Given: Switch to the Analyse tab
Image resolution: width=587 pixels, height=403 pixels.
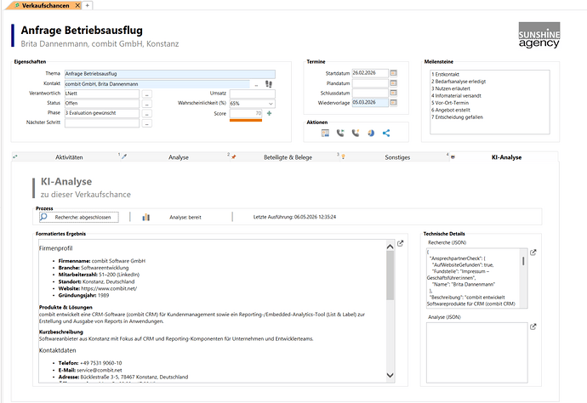Looking at the screenshot, I should tap(179, 157).
